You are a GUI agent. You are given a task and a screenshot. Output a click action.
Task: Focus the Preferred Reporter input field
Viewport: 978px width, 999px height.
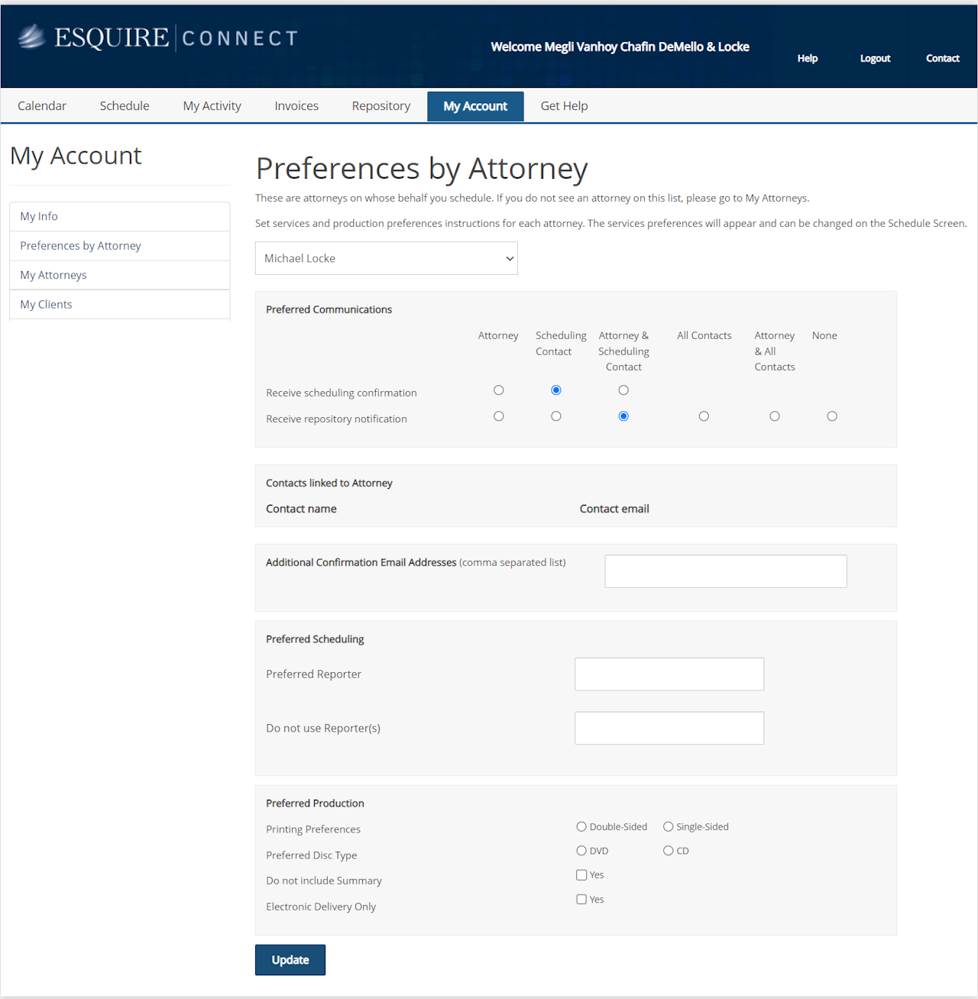click(x=669, y=674)
